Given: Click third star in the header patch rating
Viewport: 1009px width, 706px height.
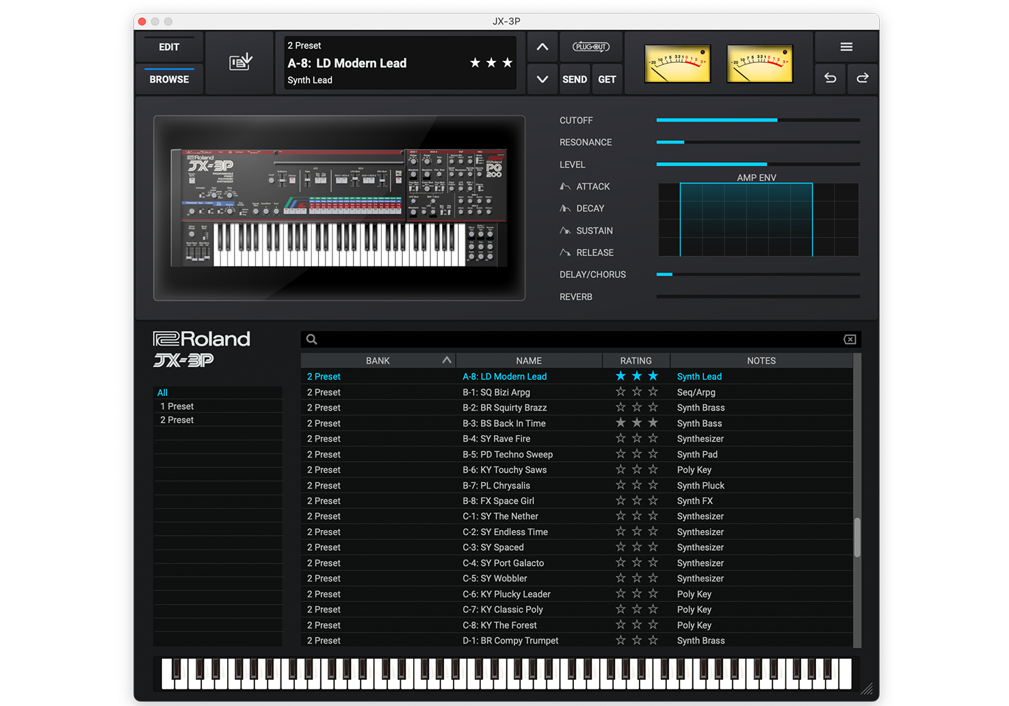Looking at the screenshot, I should (508, 63).
